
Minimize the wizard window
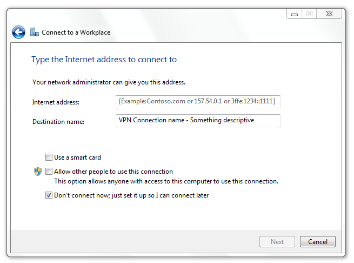(295, 14)
